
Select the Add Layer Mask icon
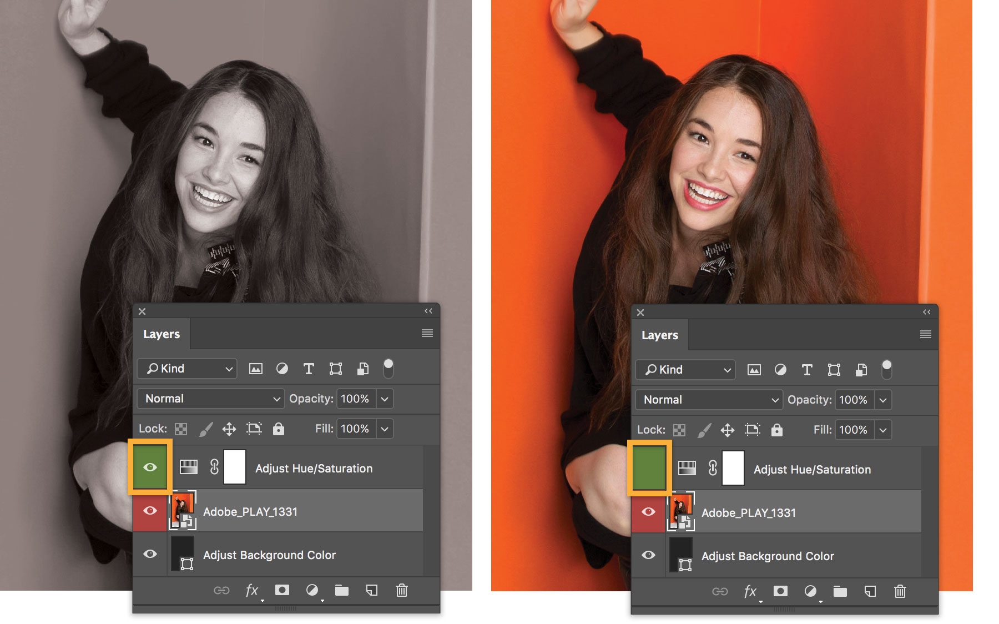pyautogui.click(x=283, y=591)
